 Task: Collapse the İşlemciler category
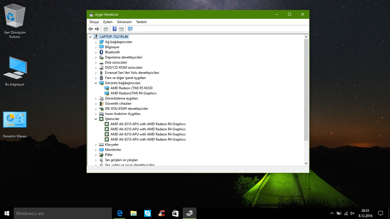coord(96,119)
